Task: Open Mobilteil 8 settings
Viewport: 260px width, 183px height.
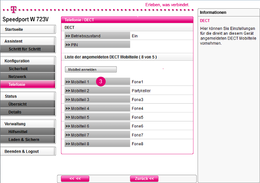Action: 97,144
